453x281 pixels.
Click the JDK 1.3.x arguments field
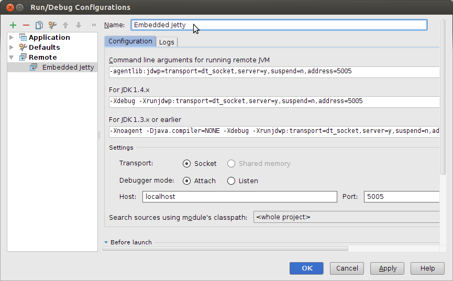coord(274,131)
